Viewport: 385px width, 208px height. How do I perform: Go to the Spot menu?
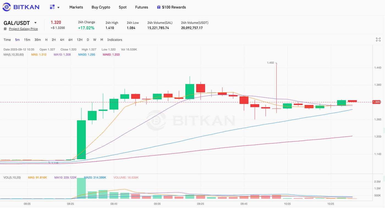click(x=123, y=7)
